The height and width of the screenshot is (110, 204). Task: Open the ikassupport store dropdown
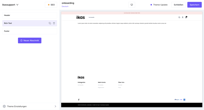[x=10, y=5]
